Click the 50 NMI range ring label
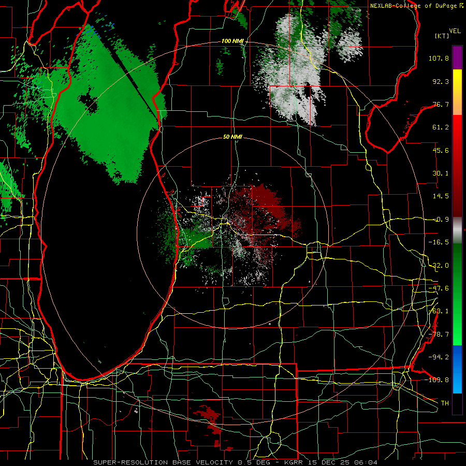 (x=232, y=137)
